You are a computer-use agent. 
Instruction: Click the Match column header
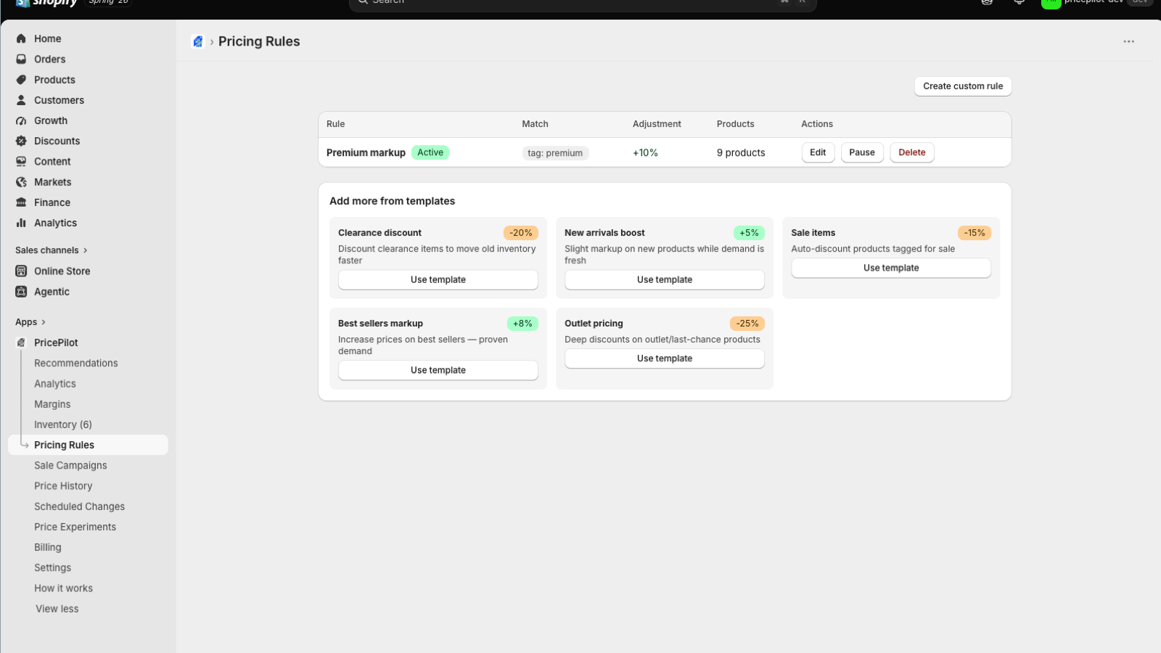535,124
